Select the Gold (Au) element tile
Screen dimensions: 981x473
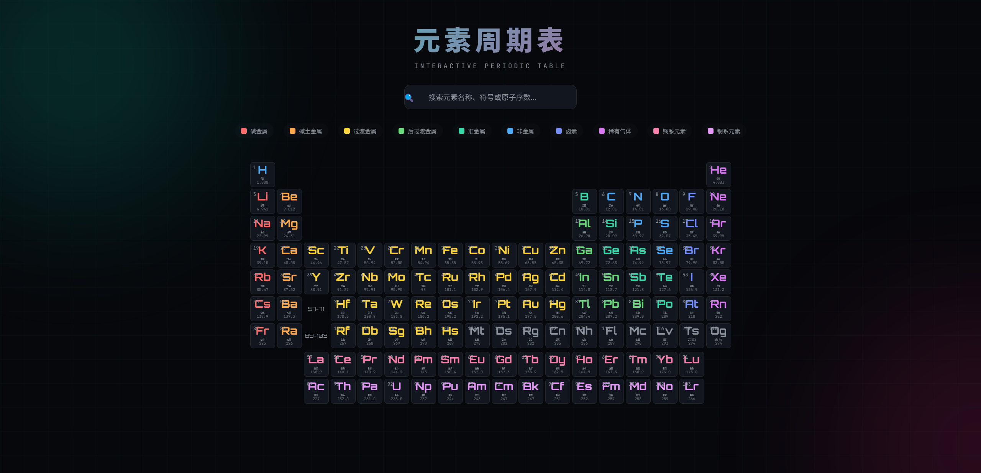pyautogui.click(x=531, y=309)
